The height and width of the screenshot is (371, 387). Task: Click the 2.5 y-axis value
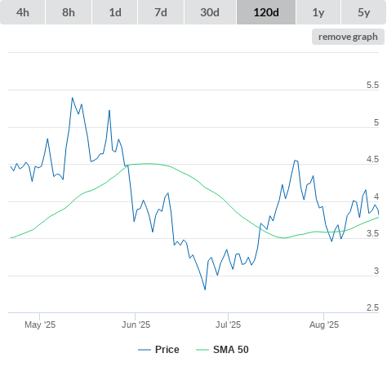tap(372, 307)
